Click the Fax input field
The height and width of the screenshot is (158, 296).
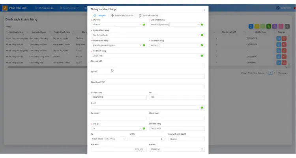point(177,97)
